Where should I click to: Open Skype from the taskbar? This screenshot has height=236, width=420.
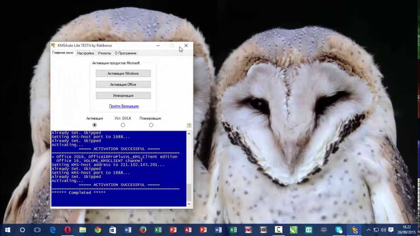[x=339, y=230]
